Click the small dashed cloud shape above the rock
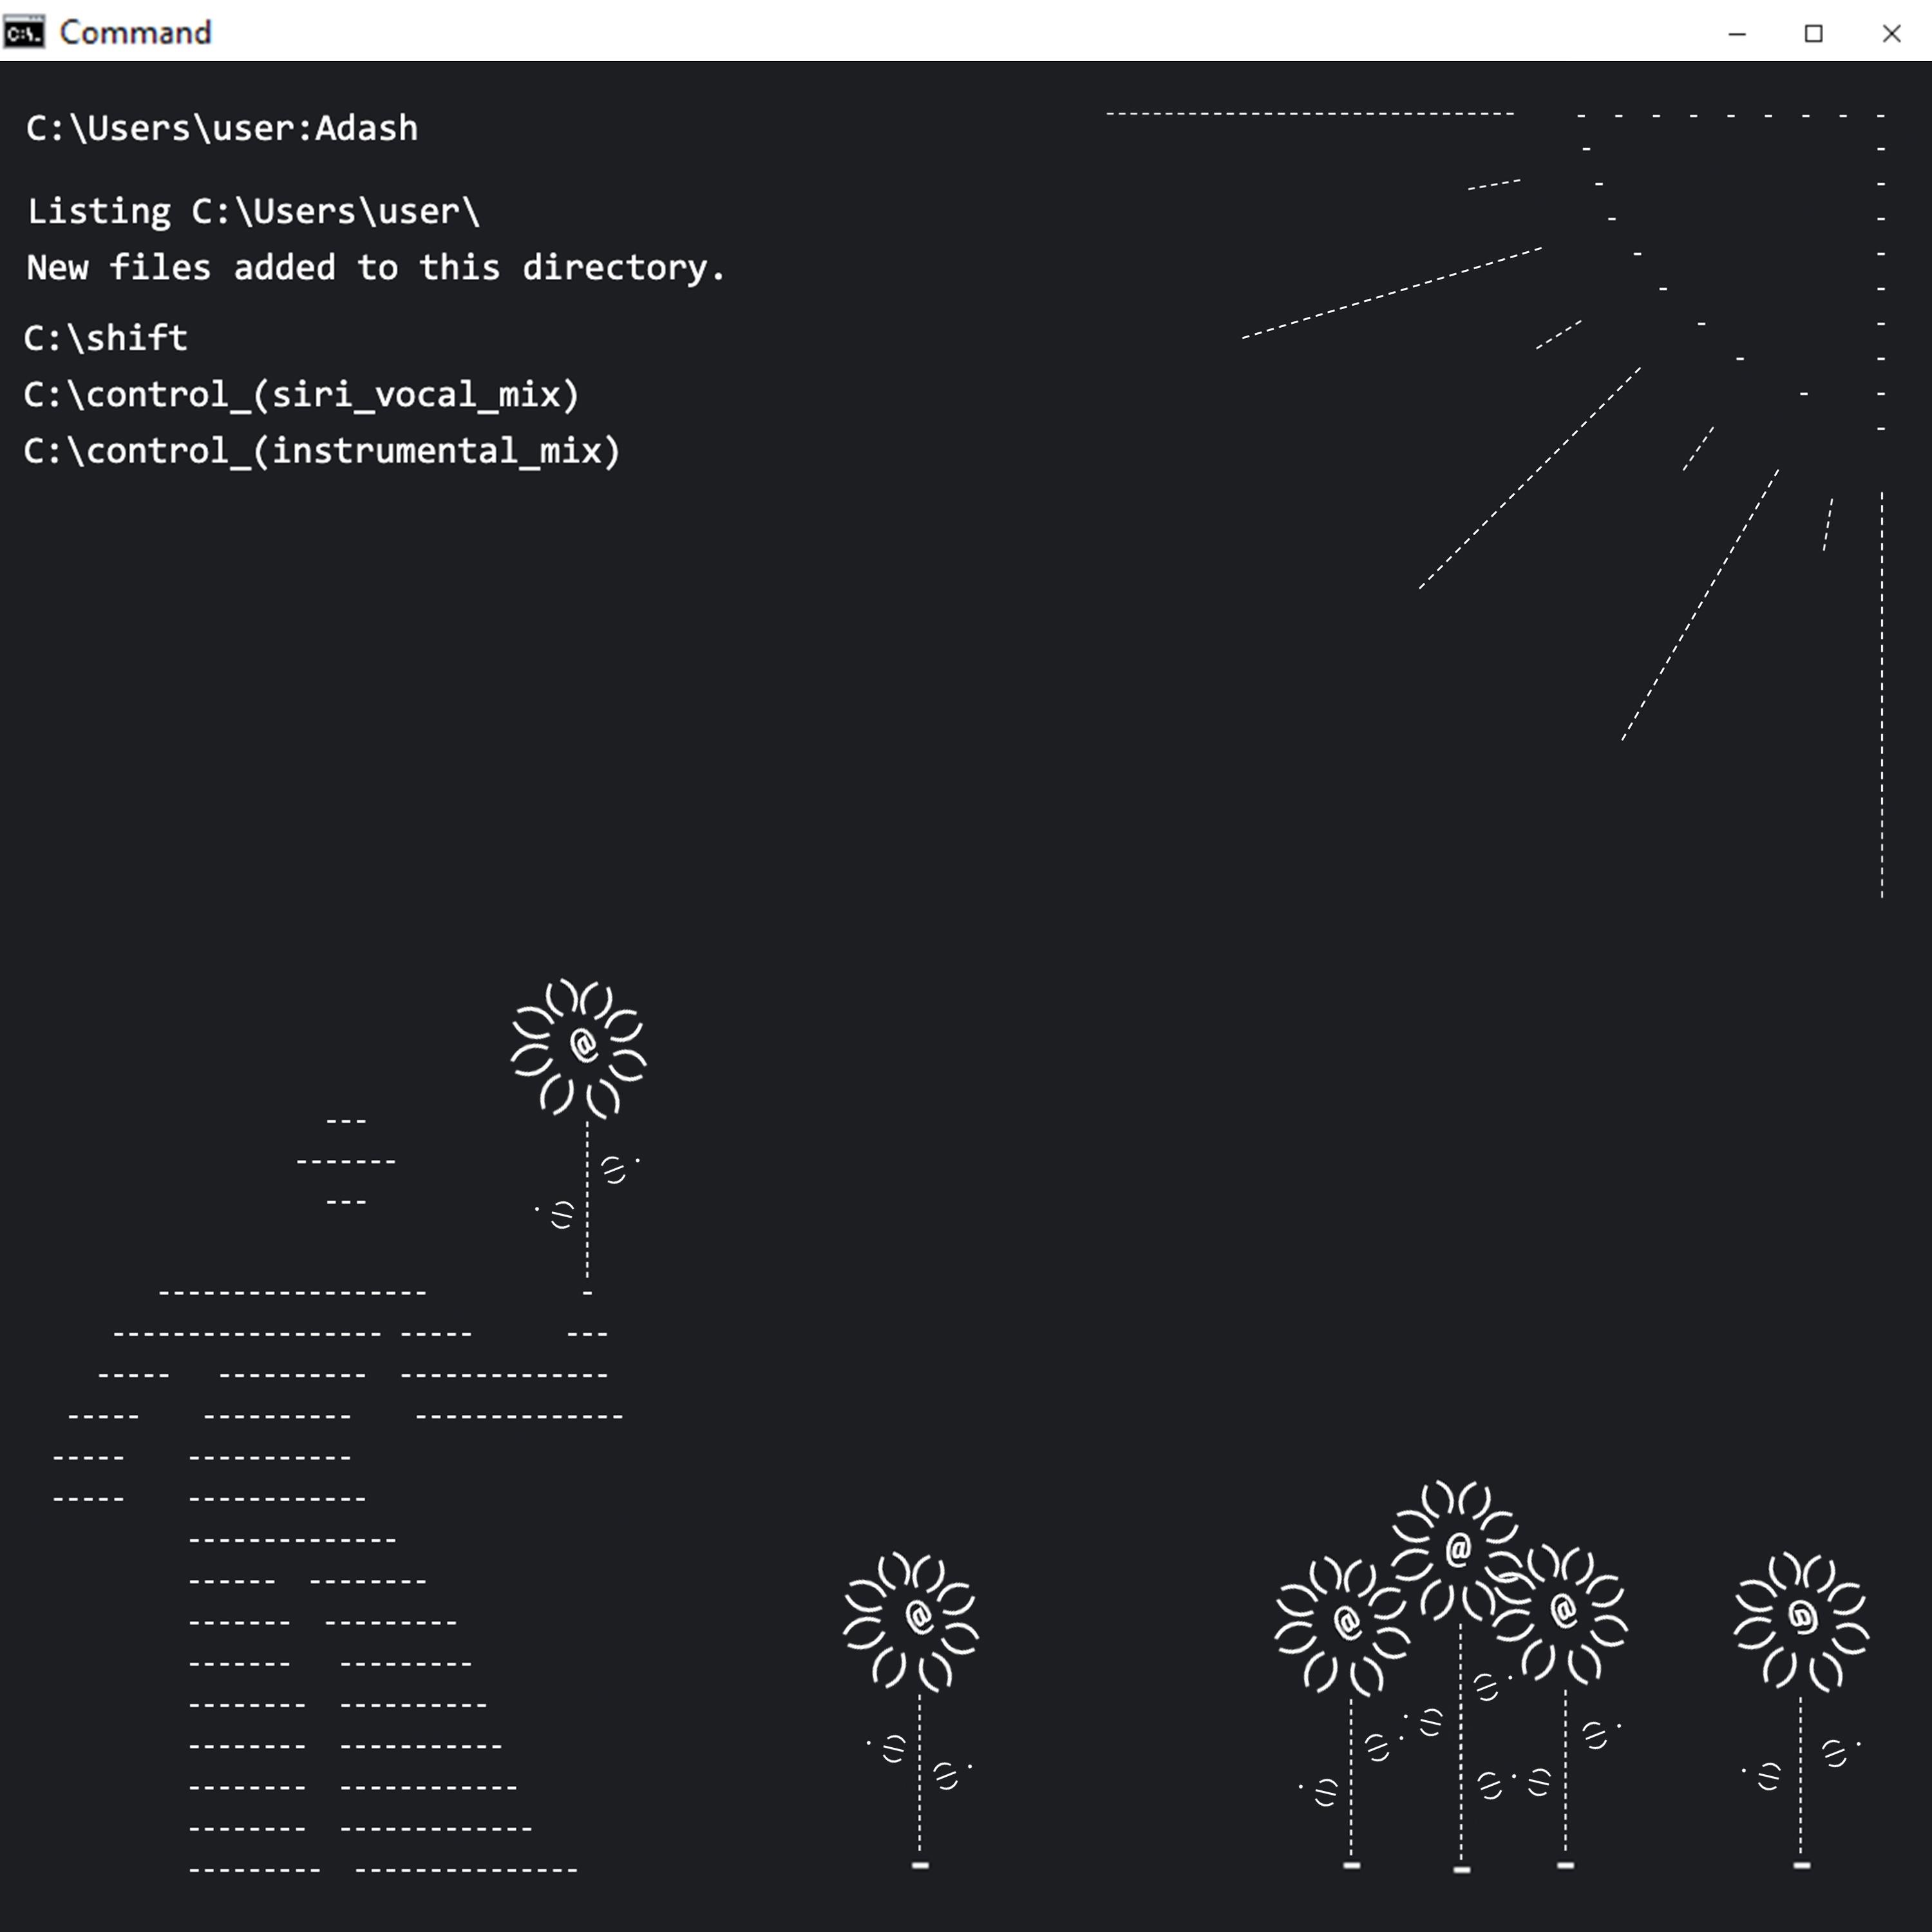The image size is (1932, 1932). (346, 1161)
